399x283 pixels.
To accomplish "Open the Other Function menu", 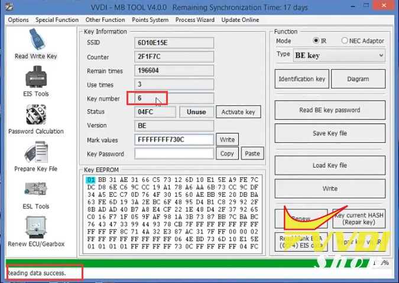I will 105,20.
